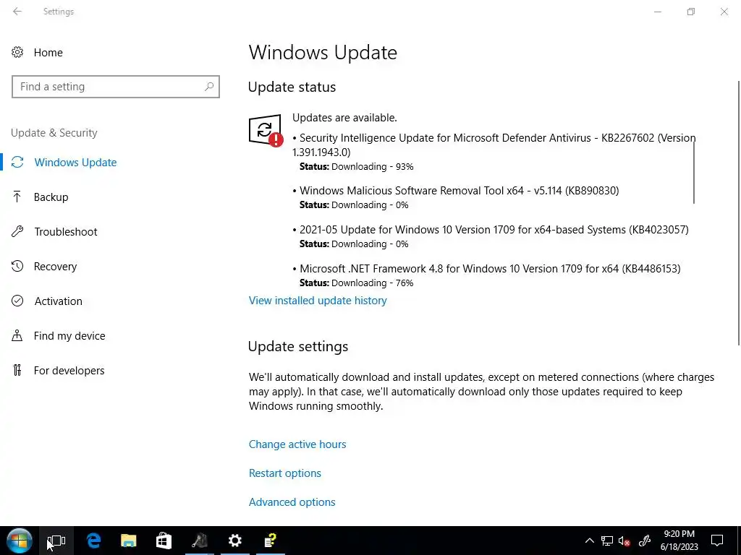Click the Find my device person icon
Image resolution: width=741 pixels, height=555 pixels.
[17, 335]
